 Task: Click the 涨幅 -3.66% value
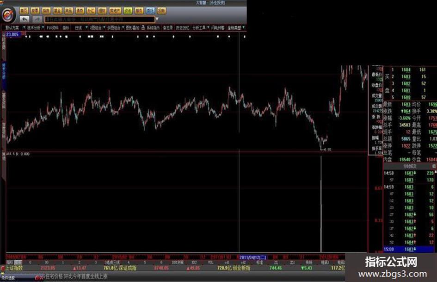pos(404,118)
